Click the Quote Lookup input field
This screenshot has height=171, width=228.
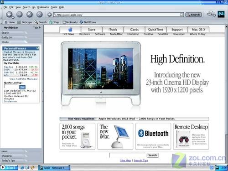click(11, 87)
